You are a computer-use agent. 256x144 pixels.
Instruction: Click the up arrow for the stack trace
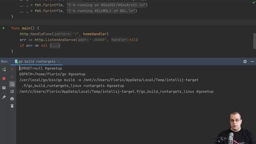(x=12, y=70)
